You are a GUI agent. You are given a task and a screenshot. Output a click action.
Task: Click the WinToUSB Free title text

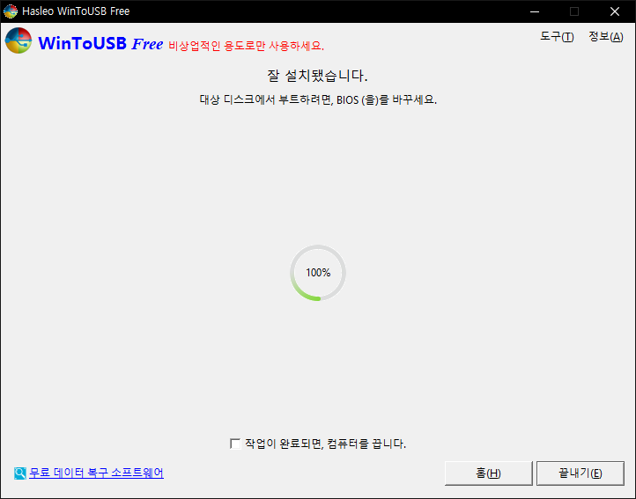pos(100,43)
